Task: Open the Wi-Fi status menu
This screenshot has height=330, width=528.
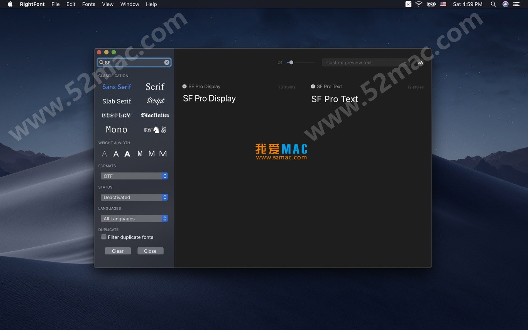Action: tap(419, 4)
